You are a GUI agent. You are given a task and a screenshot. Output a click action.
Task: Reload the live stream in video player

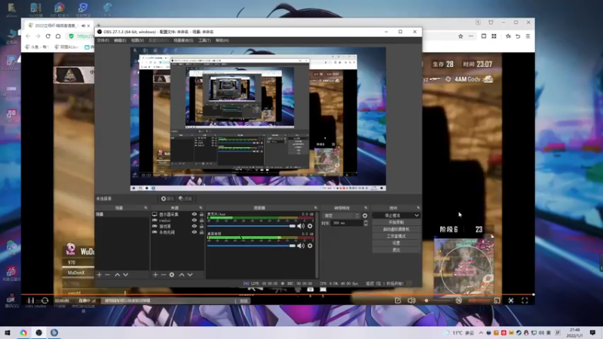45,301
